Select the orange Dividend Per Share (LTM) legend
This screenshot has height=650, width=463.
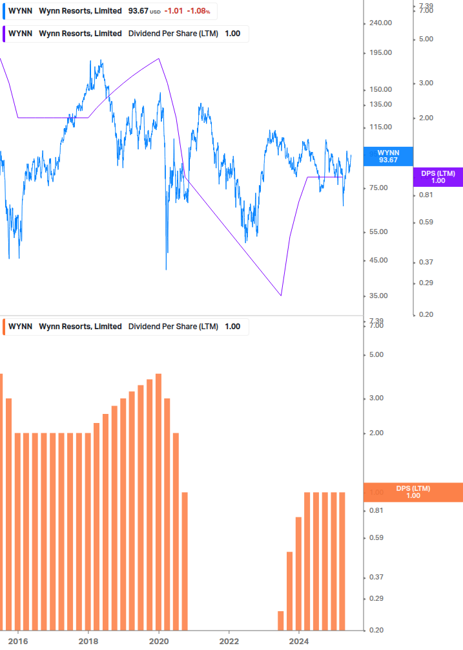click(x=125, y=327)
